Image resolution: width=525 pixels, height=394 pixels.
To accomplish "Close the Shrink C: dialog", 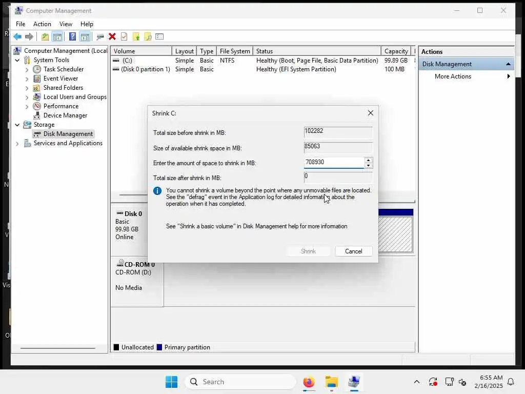I will click(x=370, y=113).
